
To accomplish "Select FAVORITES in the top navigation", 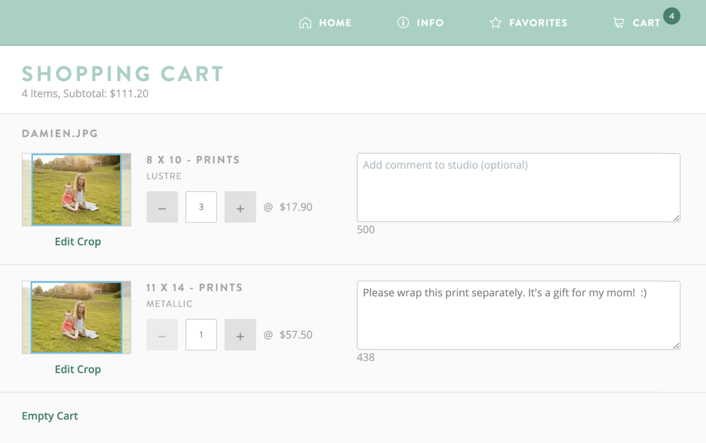I will click(538, 22).
